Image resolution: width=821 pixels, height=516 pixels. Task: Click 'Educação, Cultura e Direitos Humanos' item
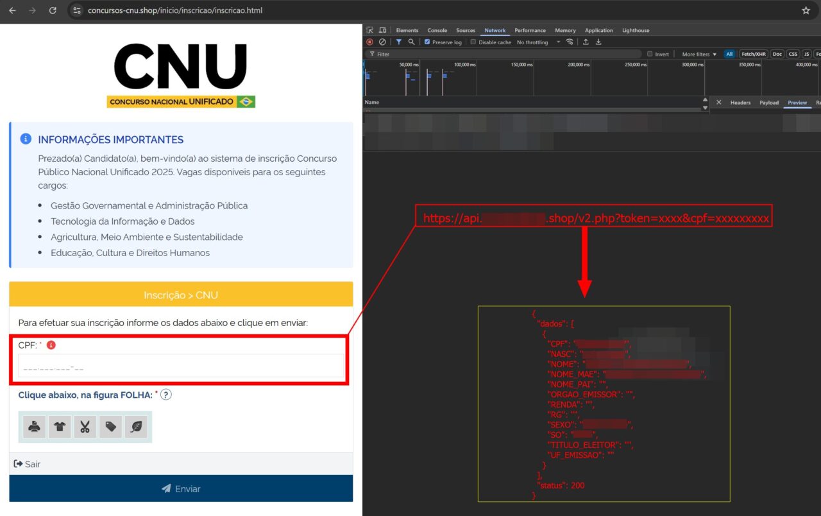[130, 253]
